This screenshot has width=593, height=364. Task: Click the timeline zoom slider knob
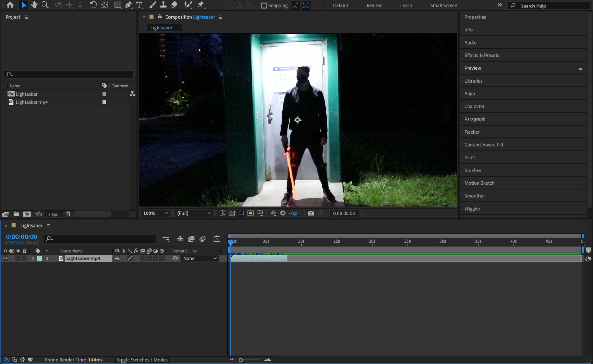click(x=241, y=360)
